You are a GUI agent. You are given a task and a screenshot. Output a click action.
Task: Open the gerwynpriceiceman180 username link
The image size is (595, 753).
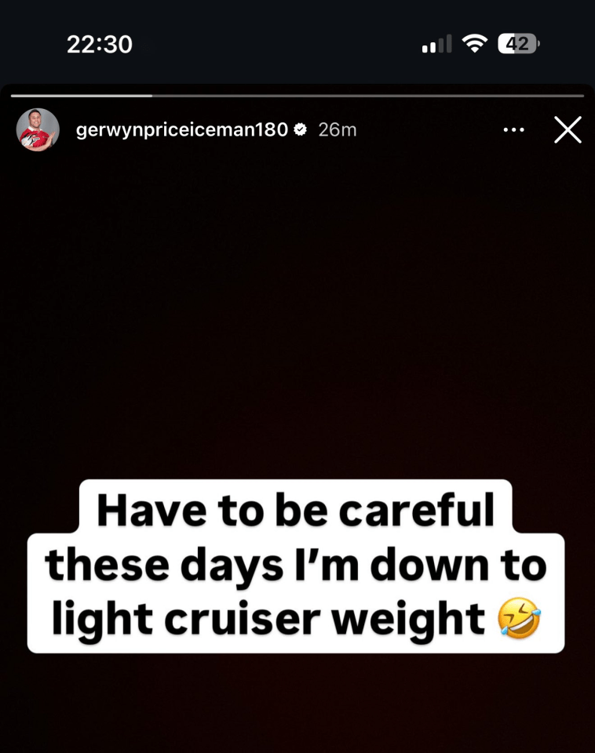click(181, 129)
